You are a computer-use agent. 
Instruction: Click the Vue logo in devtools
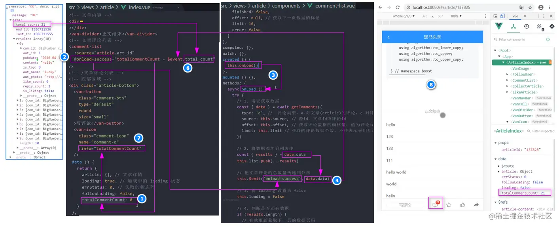pyautogui.click(x=499, y=27)
